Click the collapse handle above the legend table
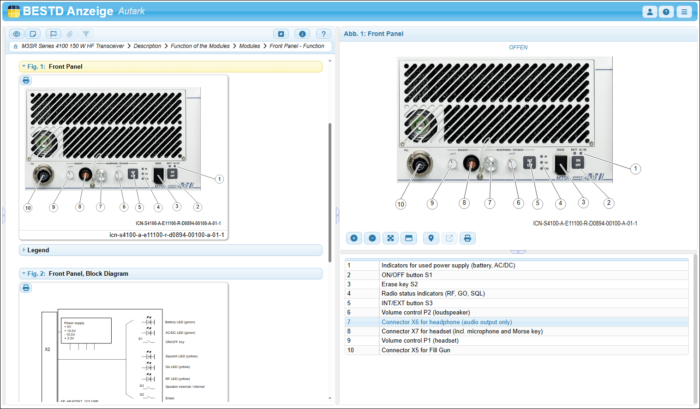Image resolution: width=700 pixels, height=409 pixels. tap(518, 252)
